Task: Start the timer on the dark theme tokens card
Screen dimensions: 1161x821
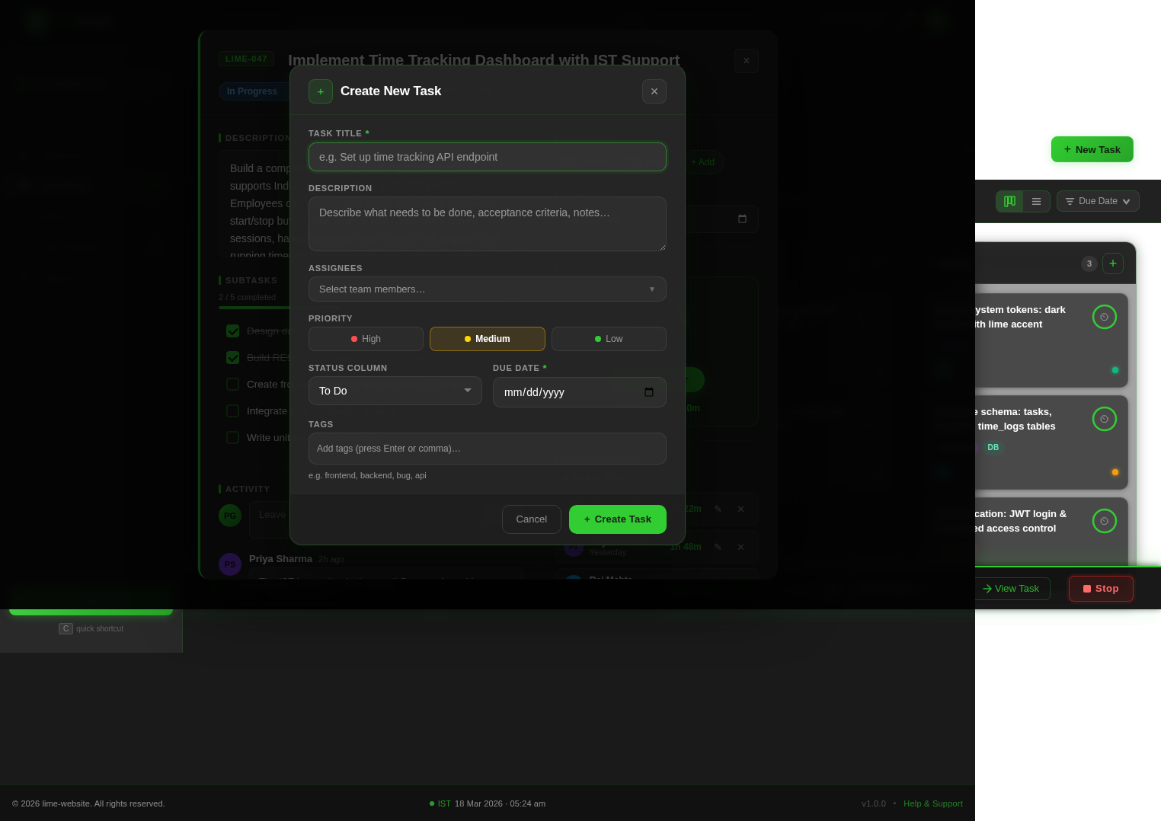Action: 1105,317
